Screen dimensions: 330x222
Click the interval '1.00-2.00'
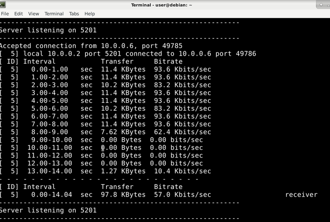click(49, 77)
